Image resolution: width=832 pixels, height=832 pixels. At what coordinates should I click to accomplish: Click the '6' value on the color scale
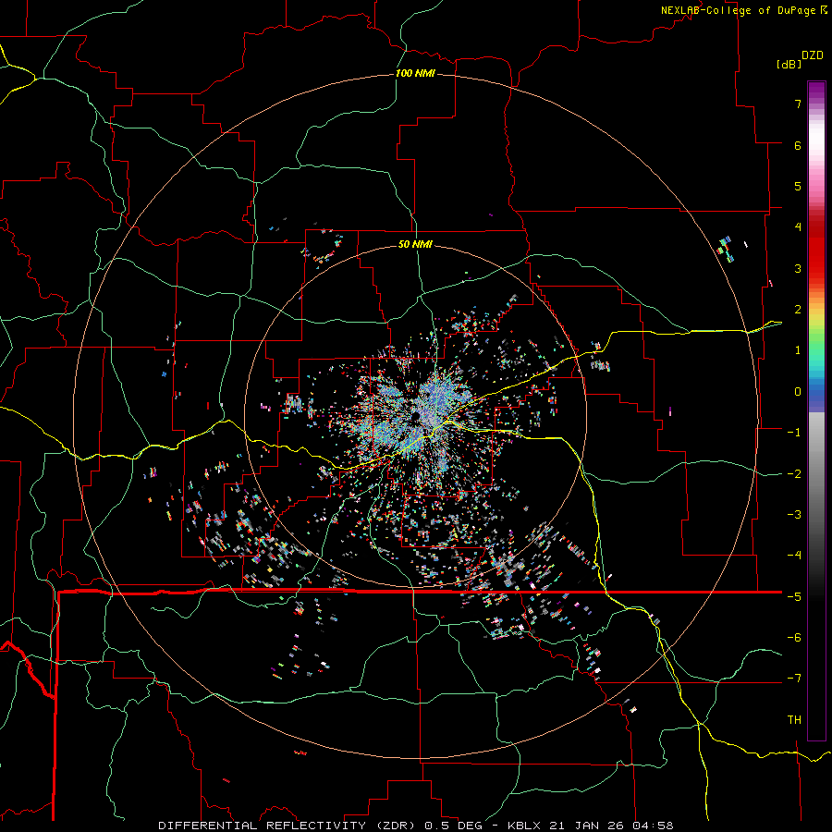[x=798, y=145]
